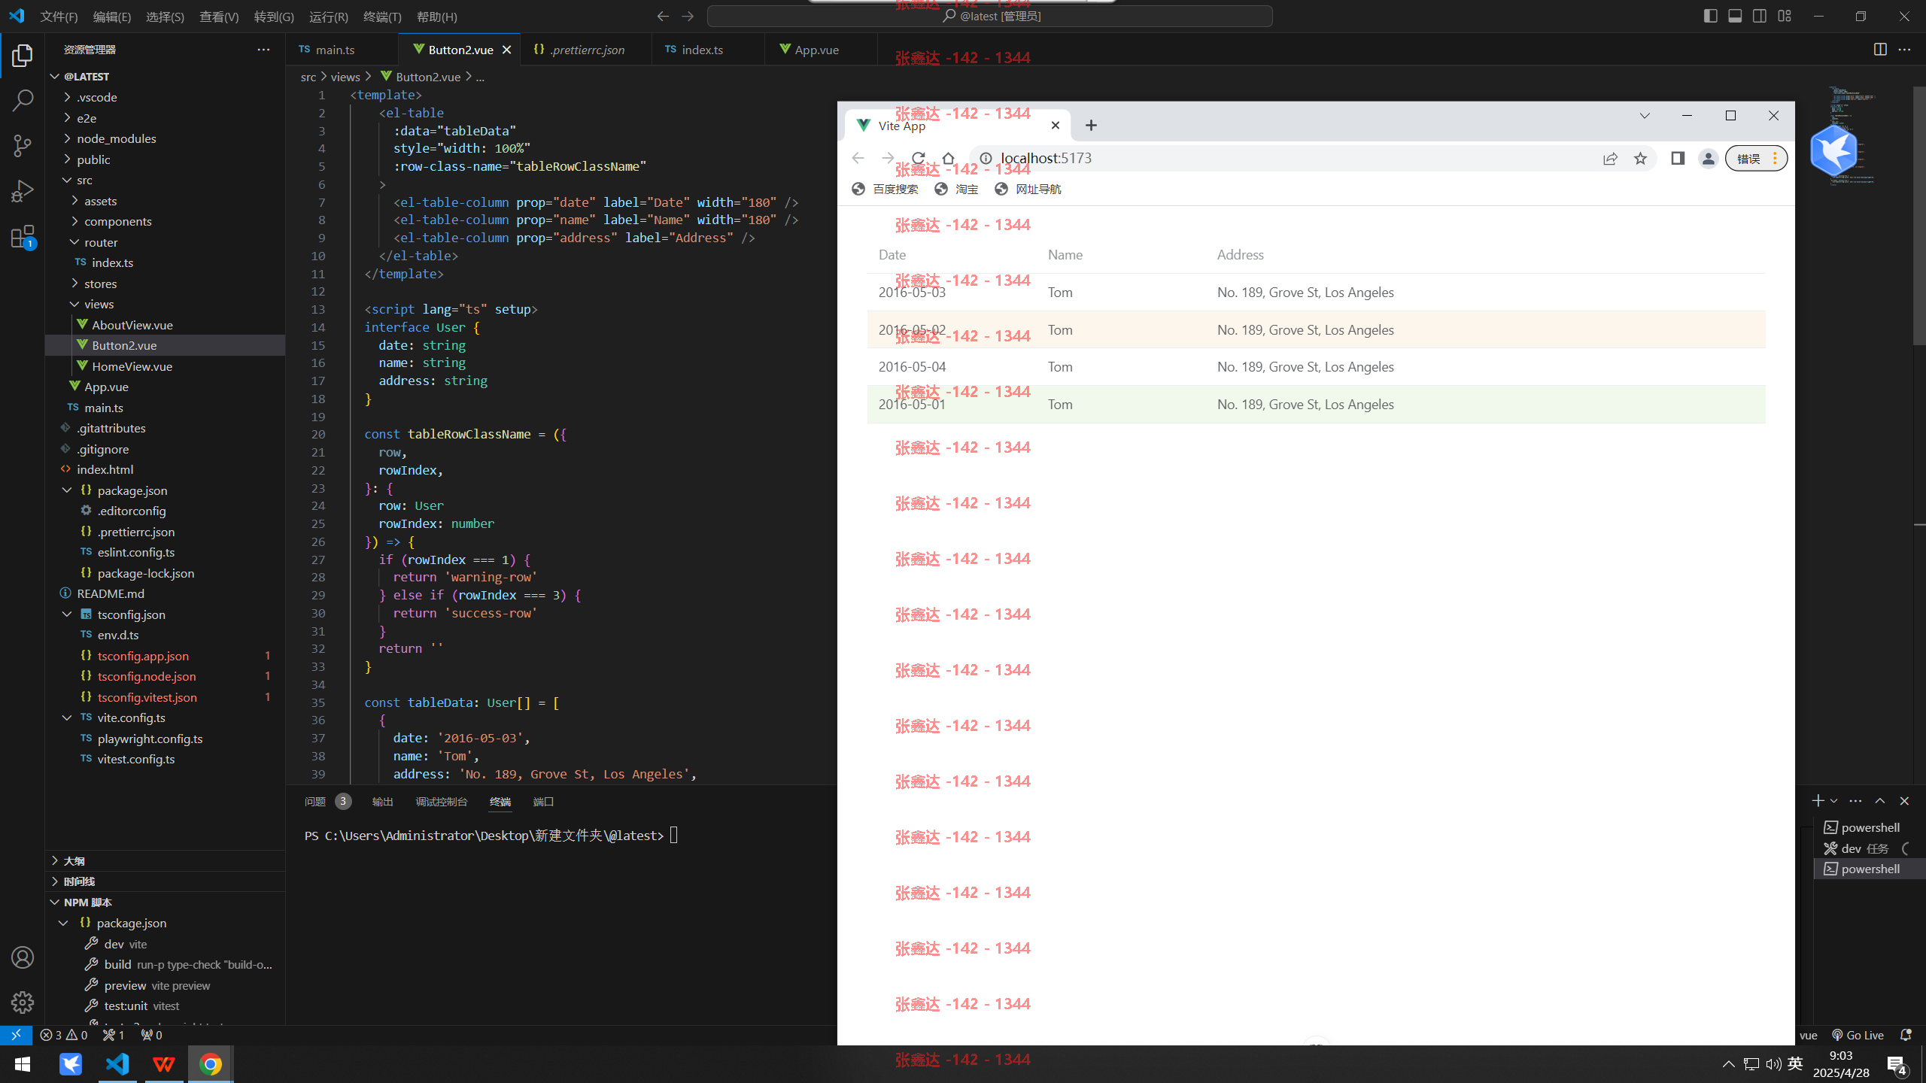Open the Extensions view
Screen dimensions: 1926x1083
[x=23, y=237]
